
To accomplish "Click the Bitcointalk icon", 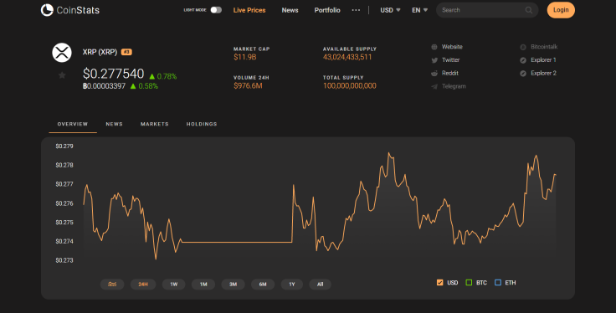I will 523,47.
